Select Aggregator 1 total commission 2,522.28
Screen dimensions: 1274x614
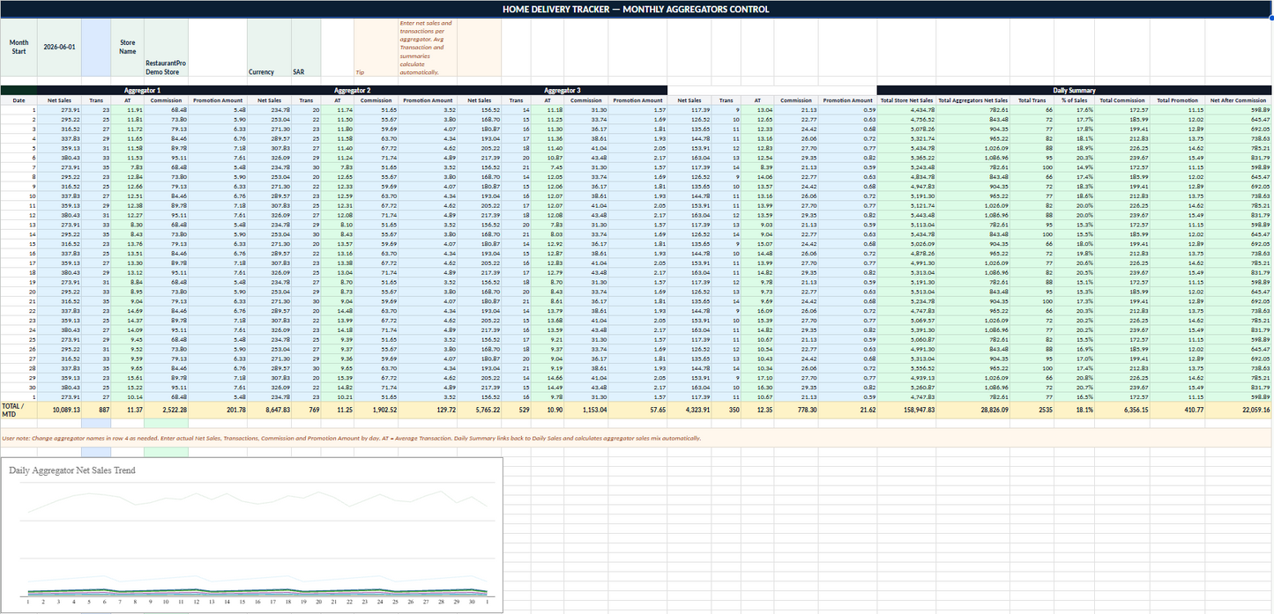[x=166, y=410]
